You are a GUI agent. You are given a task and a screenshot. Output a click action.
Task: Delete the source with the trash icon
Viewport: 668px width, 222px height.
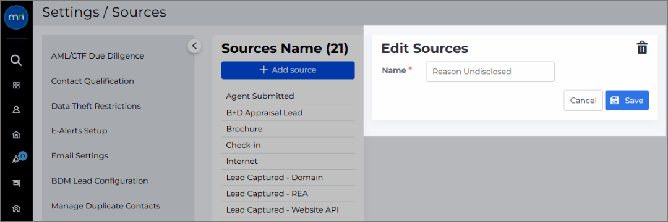642,47
